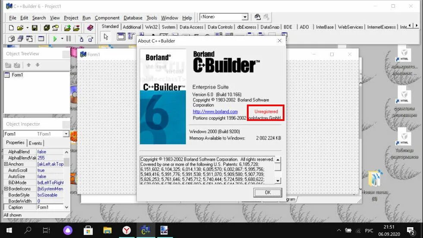Viewport: 423px width, 238px height.
Task: Switch to the Data Access palette tab
Action: point(191,27)
